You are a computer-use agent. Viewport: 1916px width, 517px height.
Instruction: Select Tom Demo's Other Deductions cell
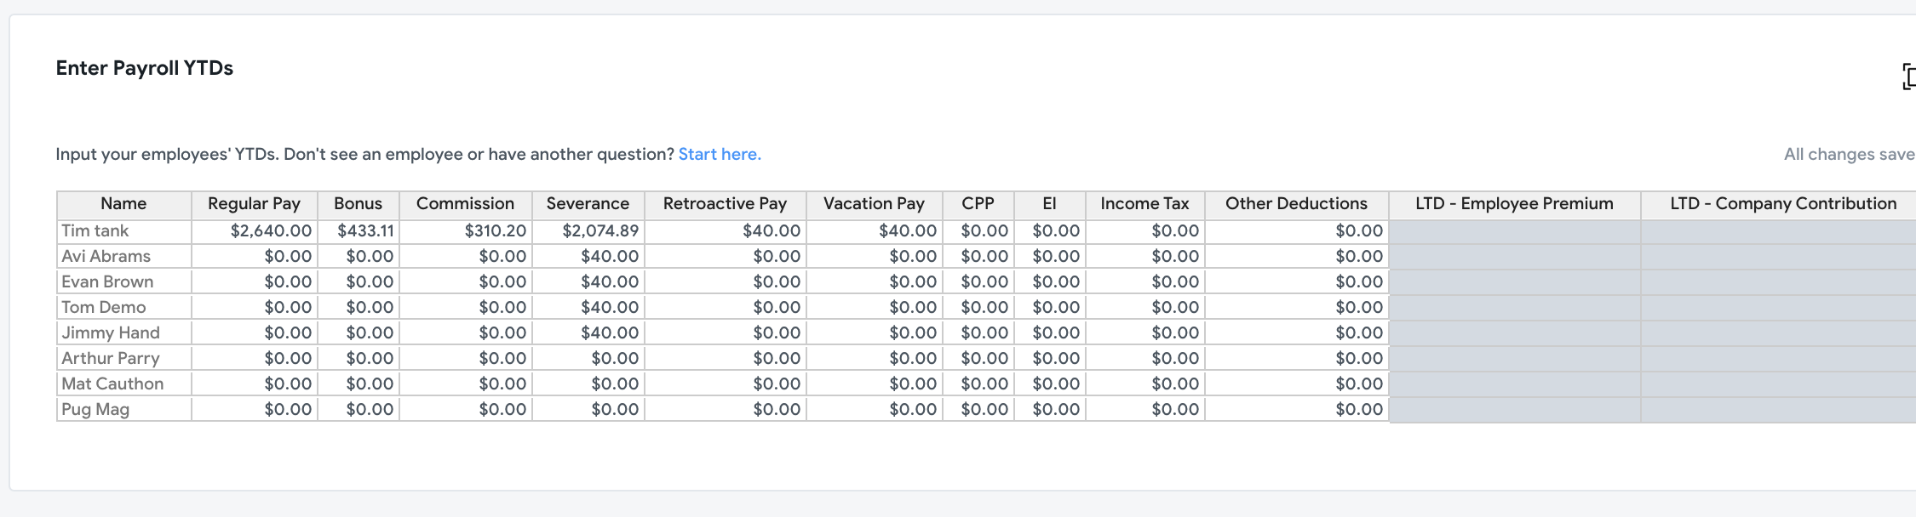pyautogui.click(x=1297, y=307)
